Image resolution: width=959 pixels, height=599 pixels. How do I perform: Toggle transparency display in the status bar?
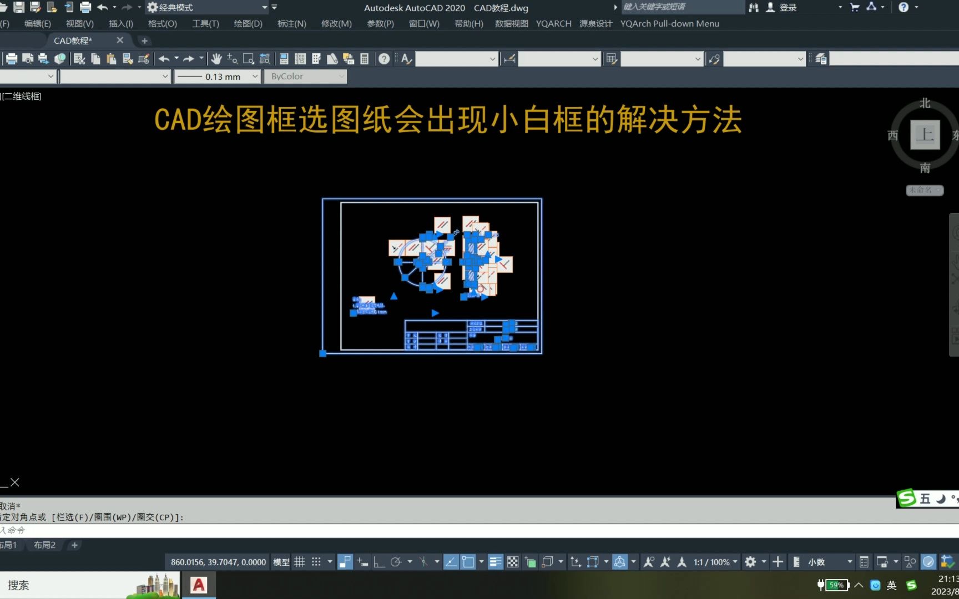point(513,562)
